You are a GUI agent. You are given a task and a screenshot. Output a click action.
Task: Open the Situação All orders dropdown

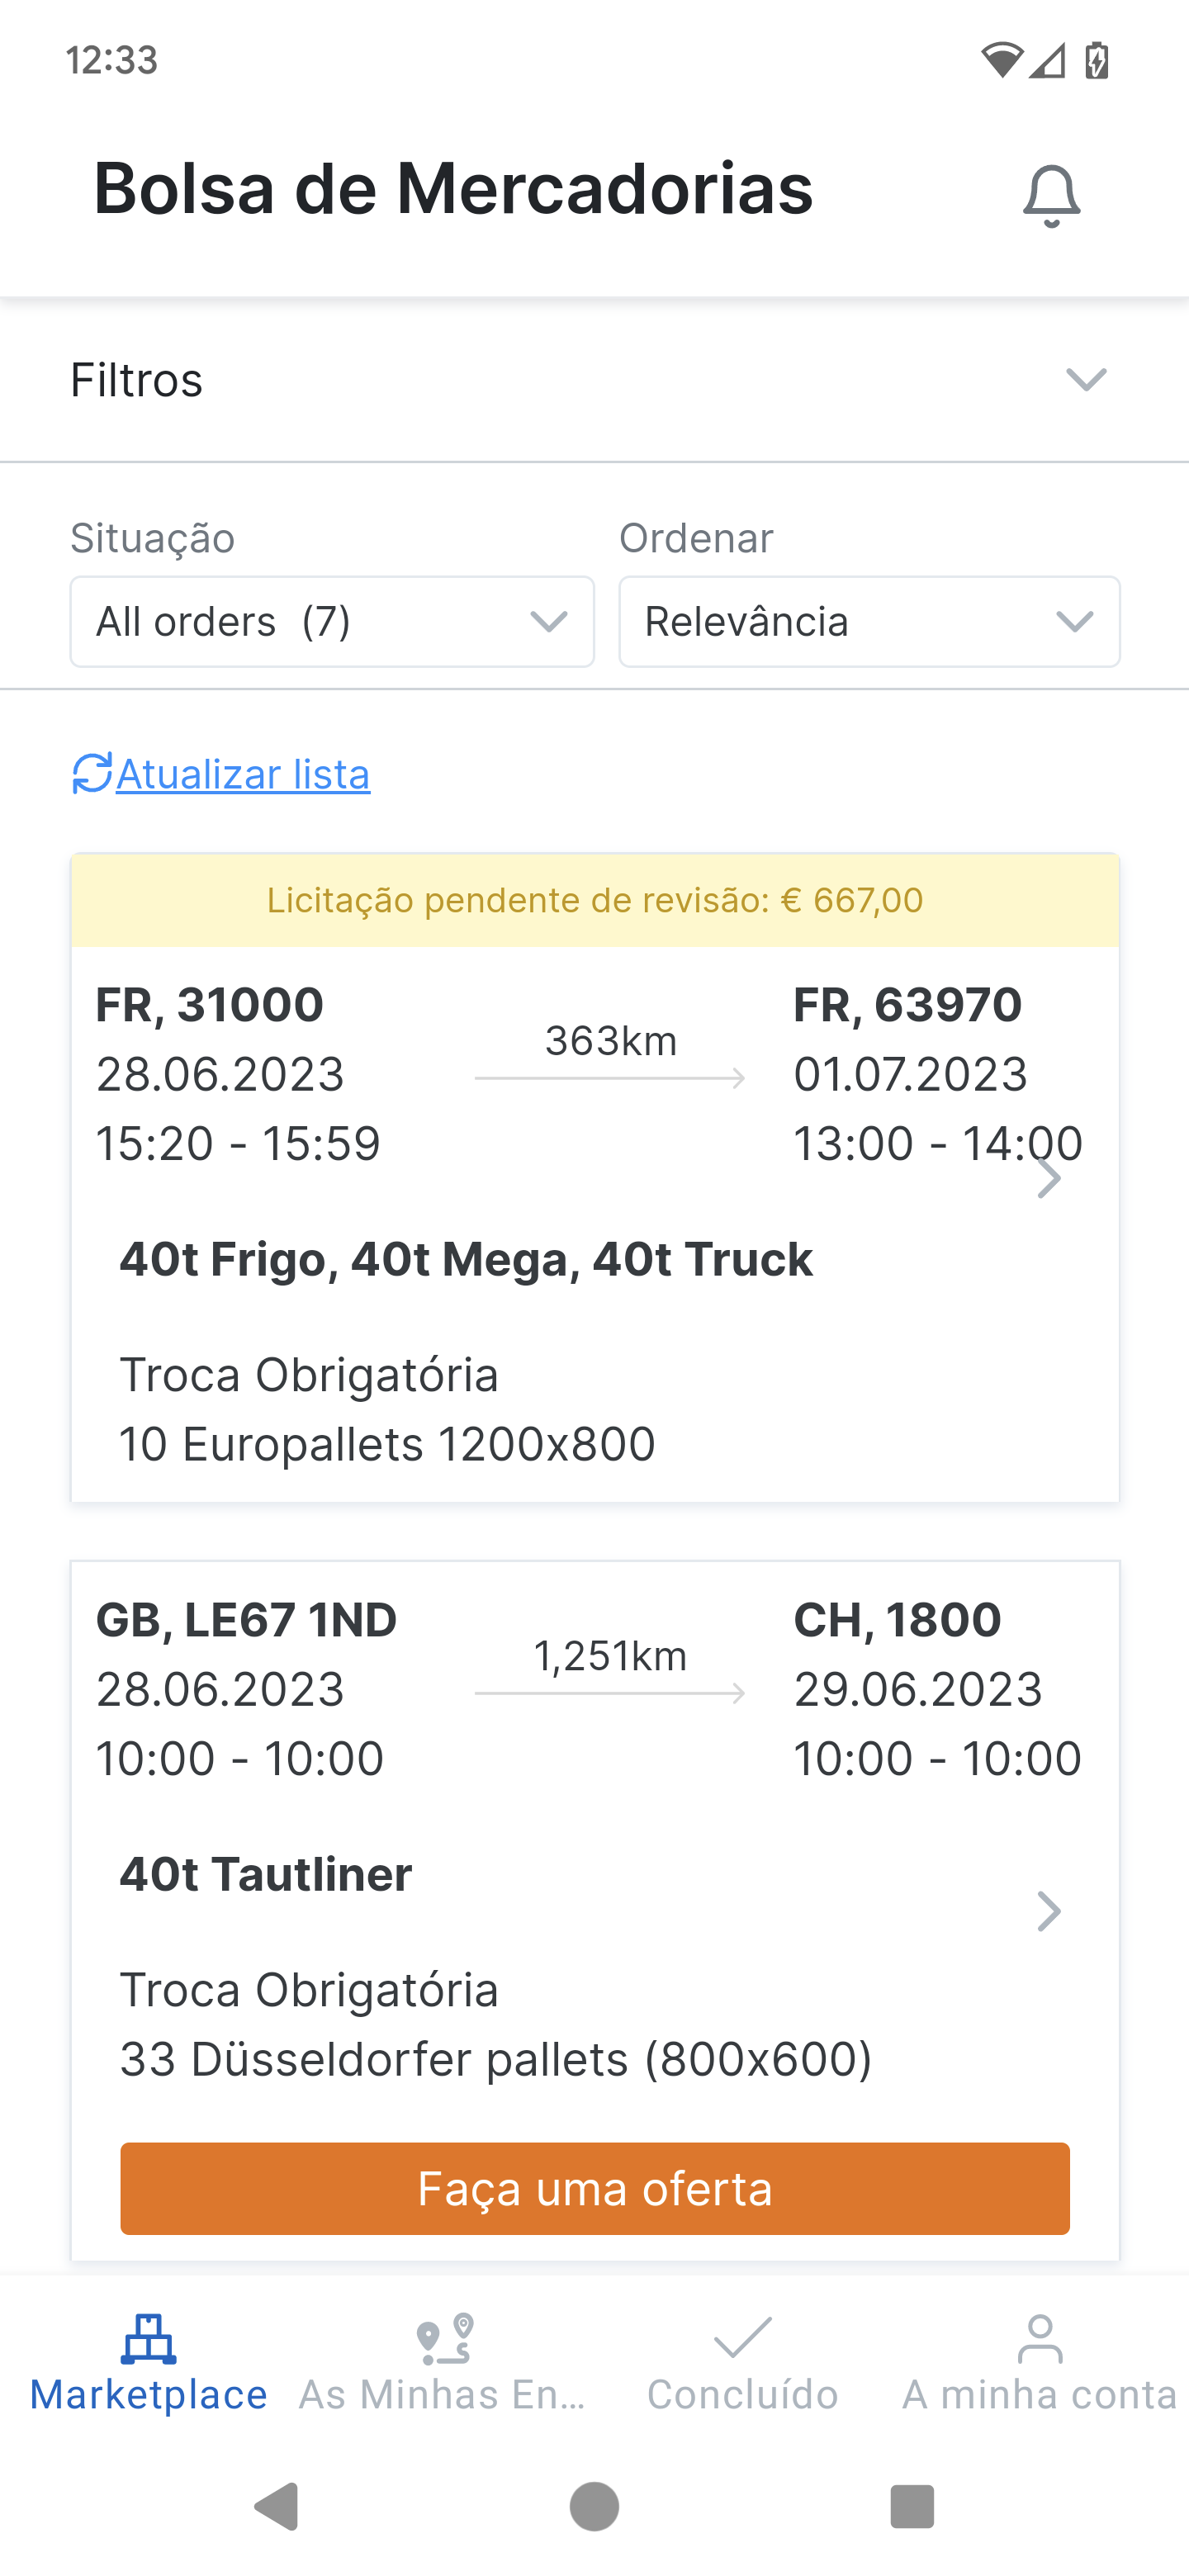332,622
